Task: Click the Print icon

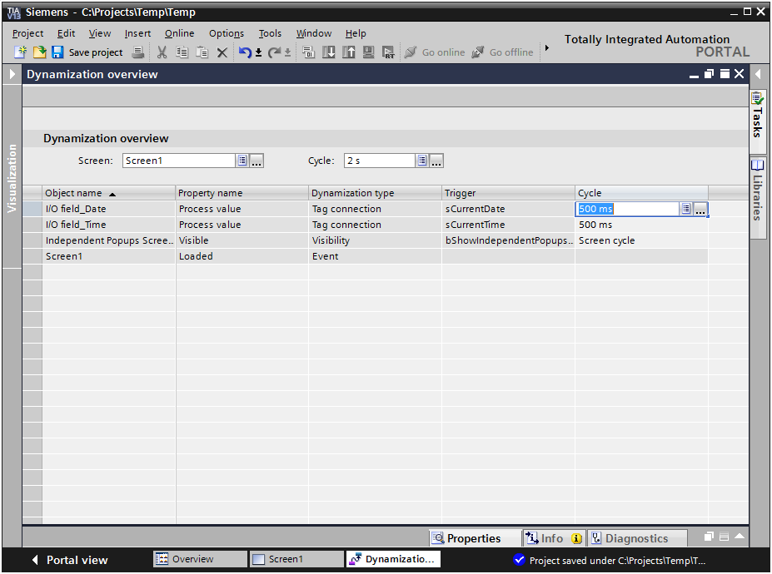Action: coord(138,52)
